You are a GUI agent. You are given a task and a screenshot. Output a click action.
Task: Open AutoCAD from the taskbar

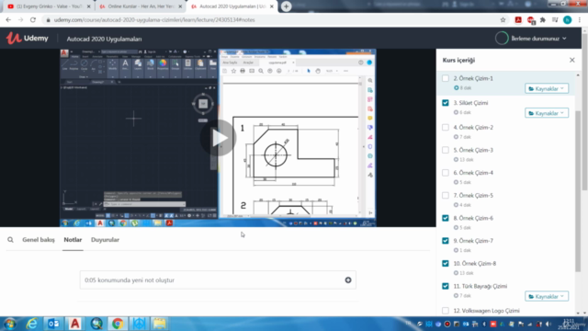[x=75, y=324]
